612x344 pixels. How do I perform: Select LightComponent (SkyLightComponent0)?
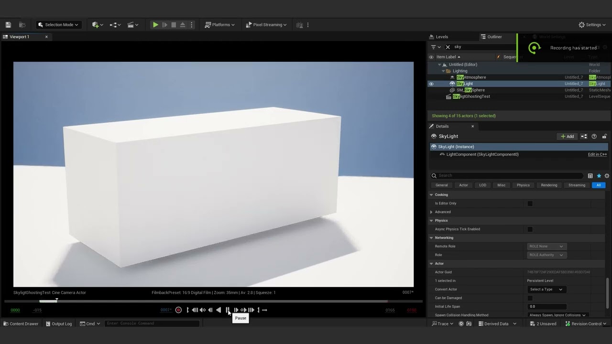pyautogui.click(x=482, y=154)
